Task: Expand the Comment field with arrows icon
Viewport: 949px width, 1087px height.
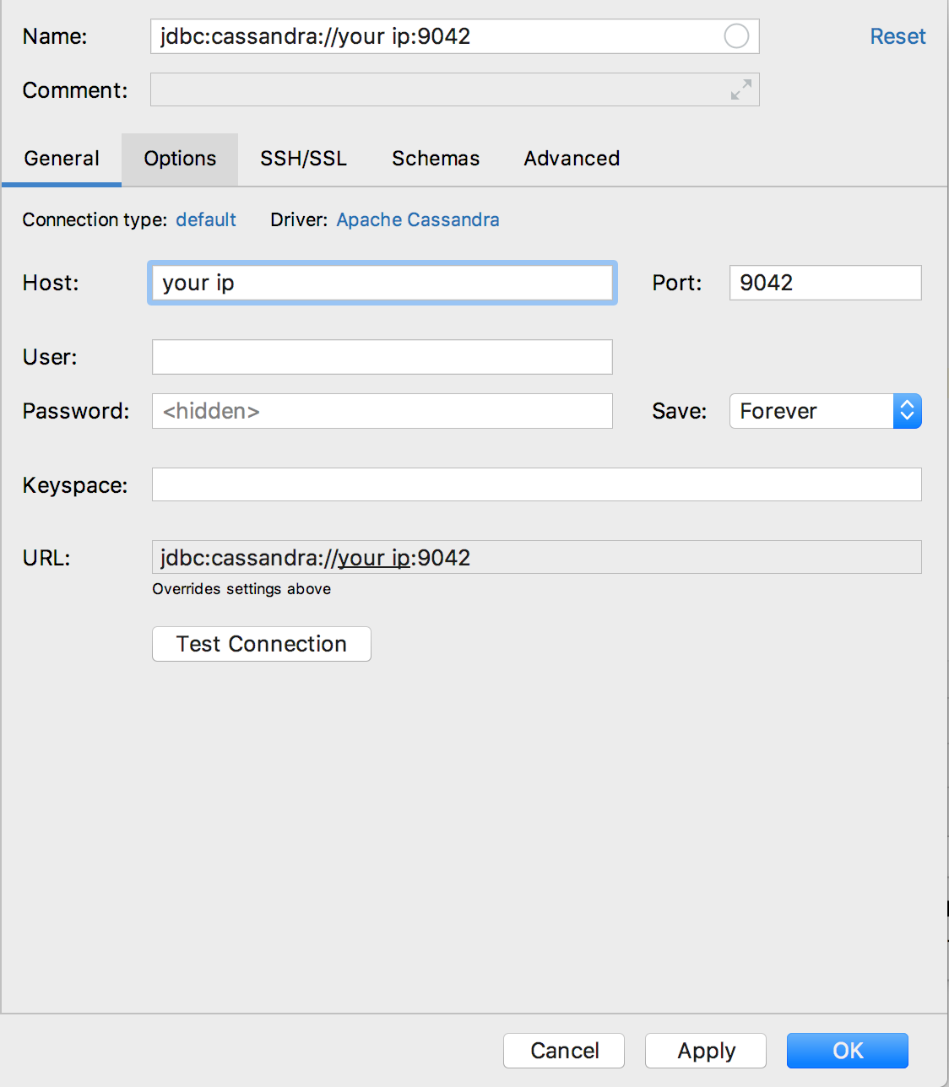Action: pyautogui.click(x=741, y=90)
